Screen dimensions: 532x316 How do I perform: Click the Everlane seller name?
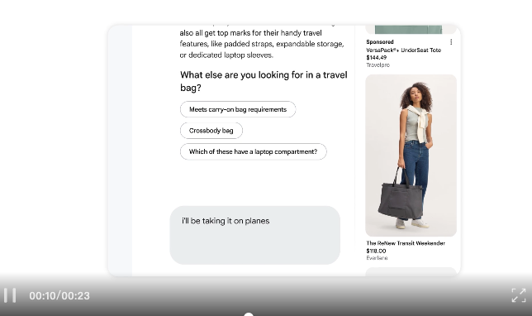[377, 258]
